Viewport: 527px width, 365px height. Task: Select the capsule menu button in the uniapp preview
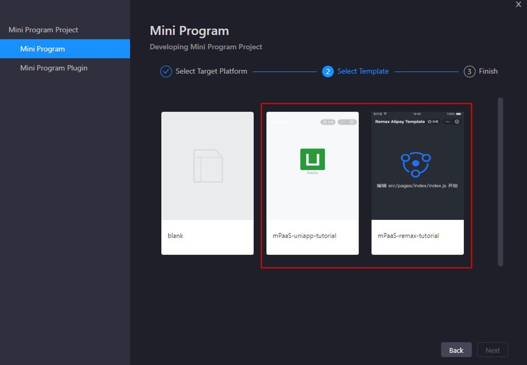click(347, 122)
